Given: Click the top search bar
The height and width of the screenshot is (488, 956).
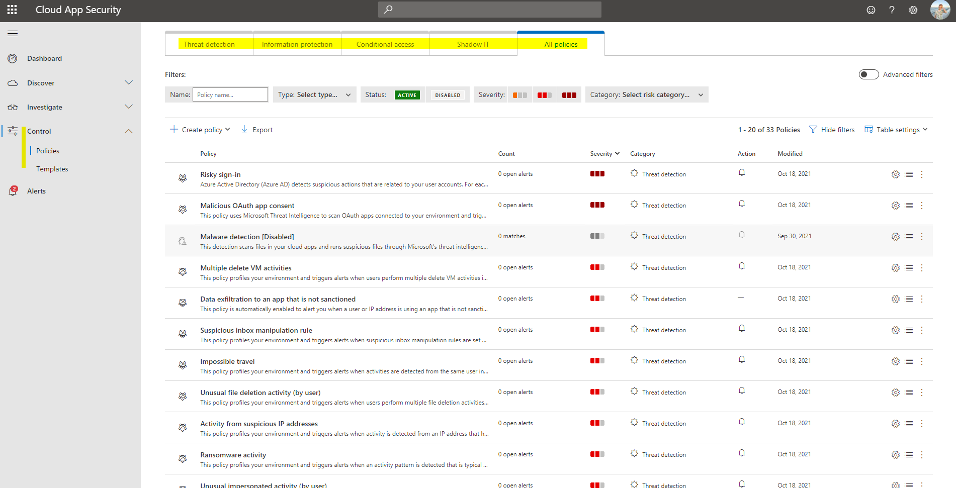Looking at the screenshot, I should [x=490, y=10].
